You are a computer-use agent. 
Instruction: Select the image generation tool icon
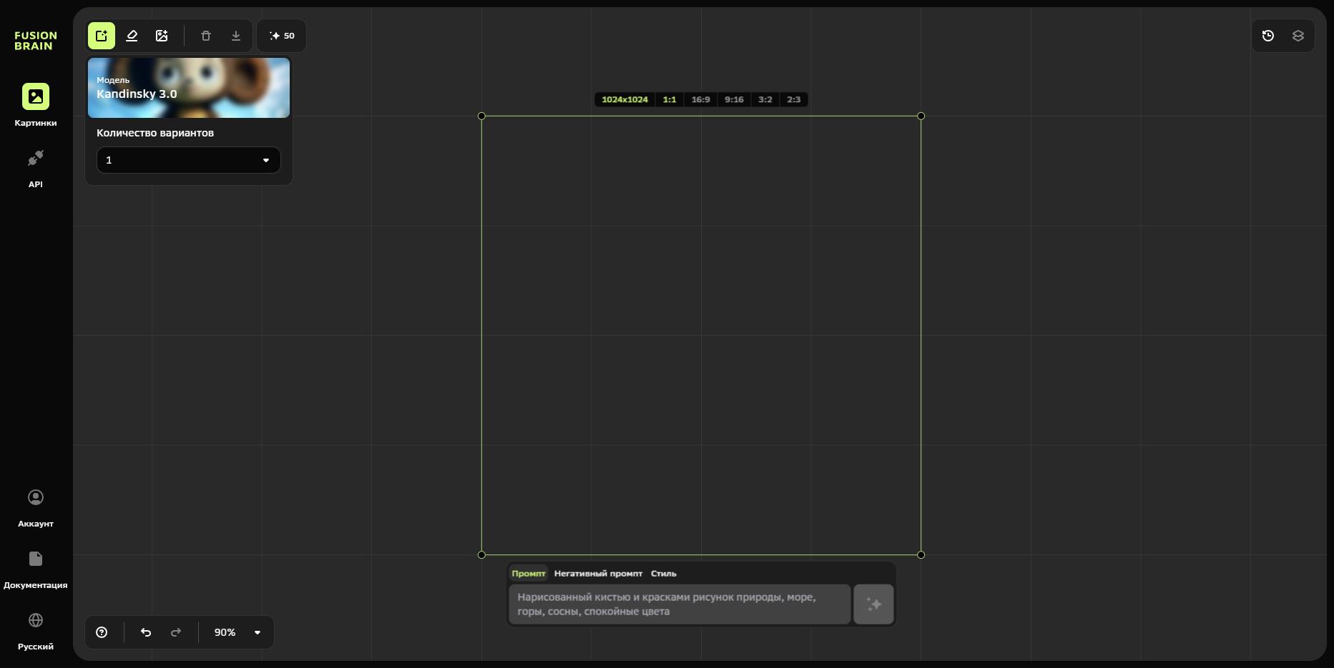(102, 36)
